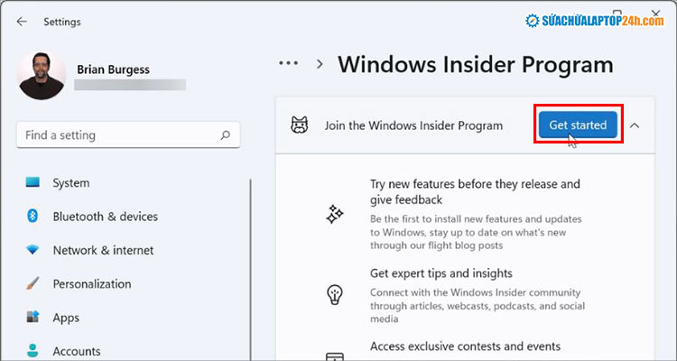Click the Accounts person icon
Viewport: 677px width, 361px height.
pos(33,350)
